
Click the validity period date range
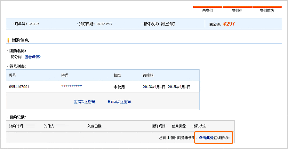[x=167, y=87]
